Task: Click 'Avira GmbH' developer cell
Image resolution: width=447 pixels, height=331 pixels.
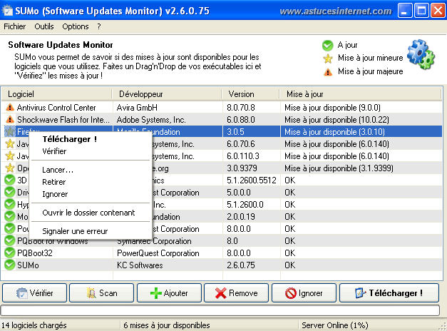Action: coord(137,108)
